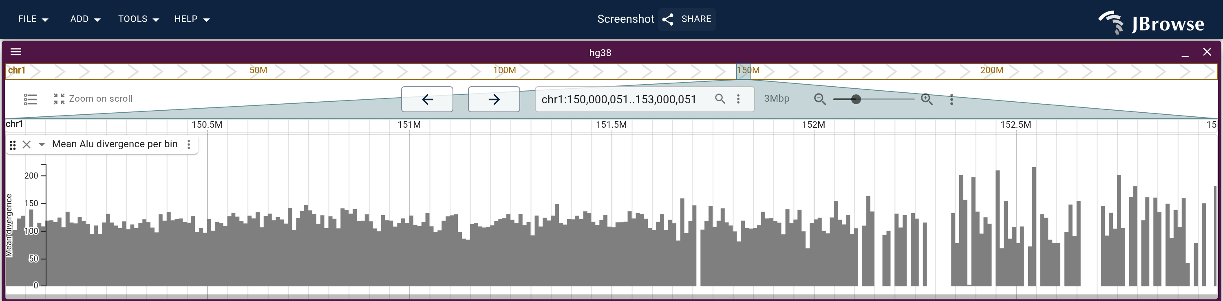Collapse the Mean Alu divergence track arrow
1223x301 pixels.
coord(41,144)
